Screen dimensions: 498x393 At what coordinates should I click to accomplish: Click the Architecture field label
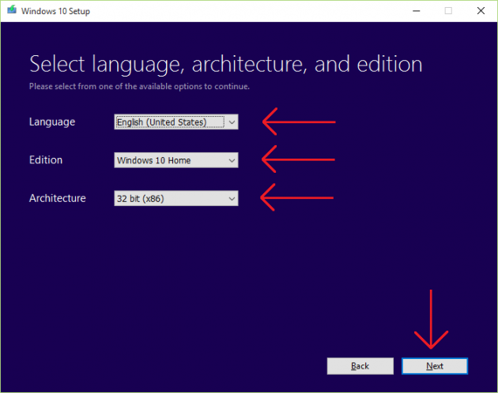(57, 199)
